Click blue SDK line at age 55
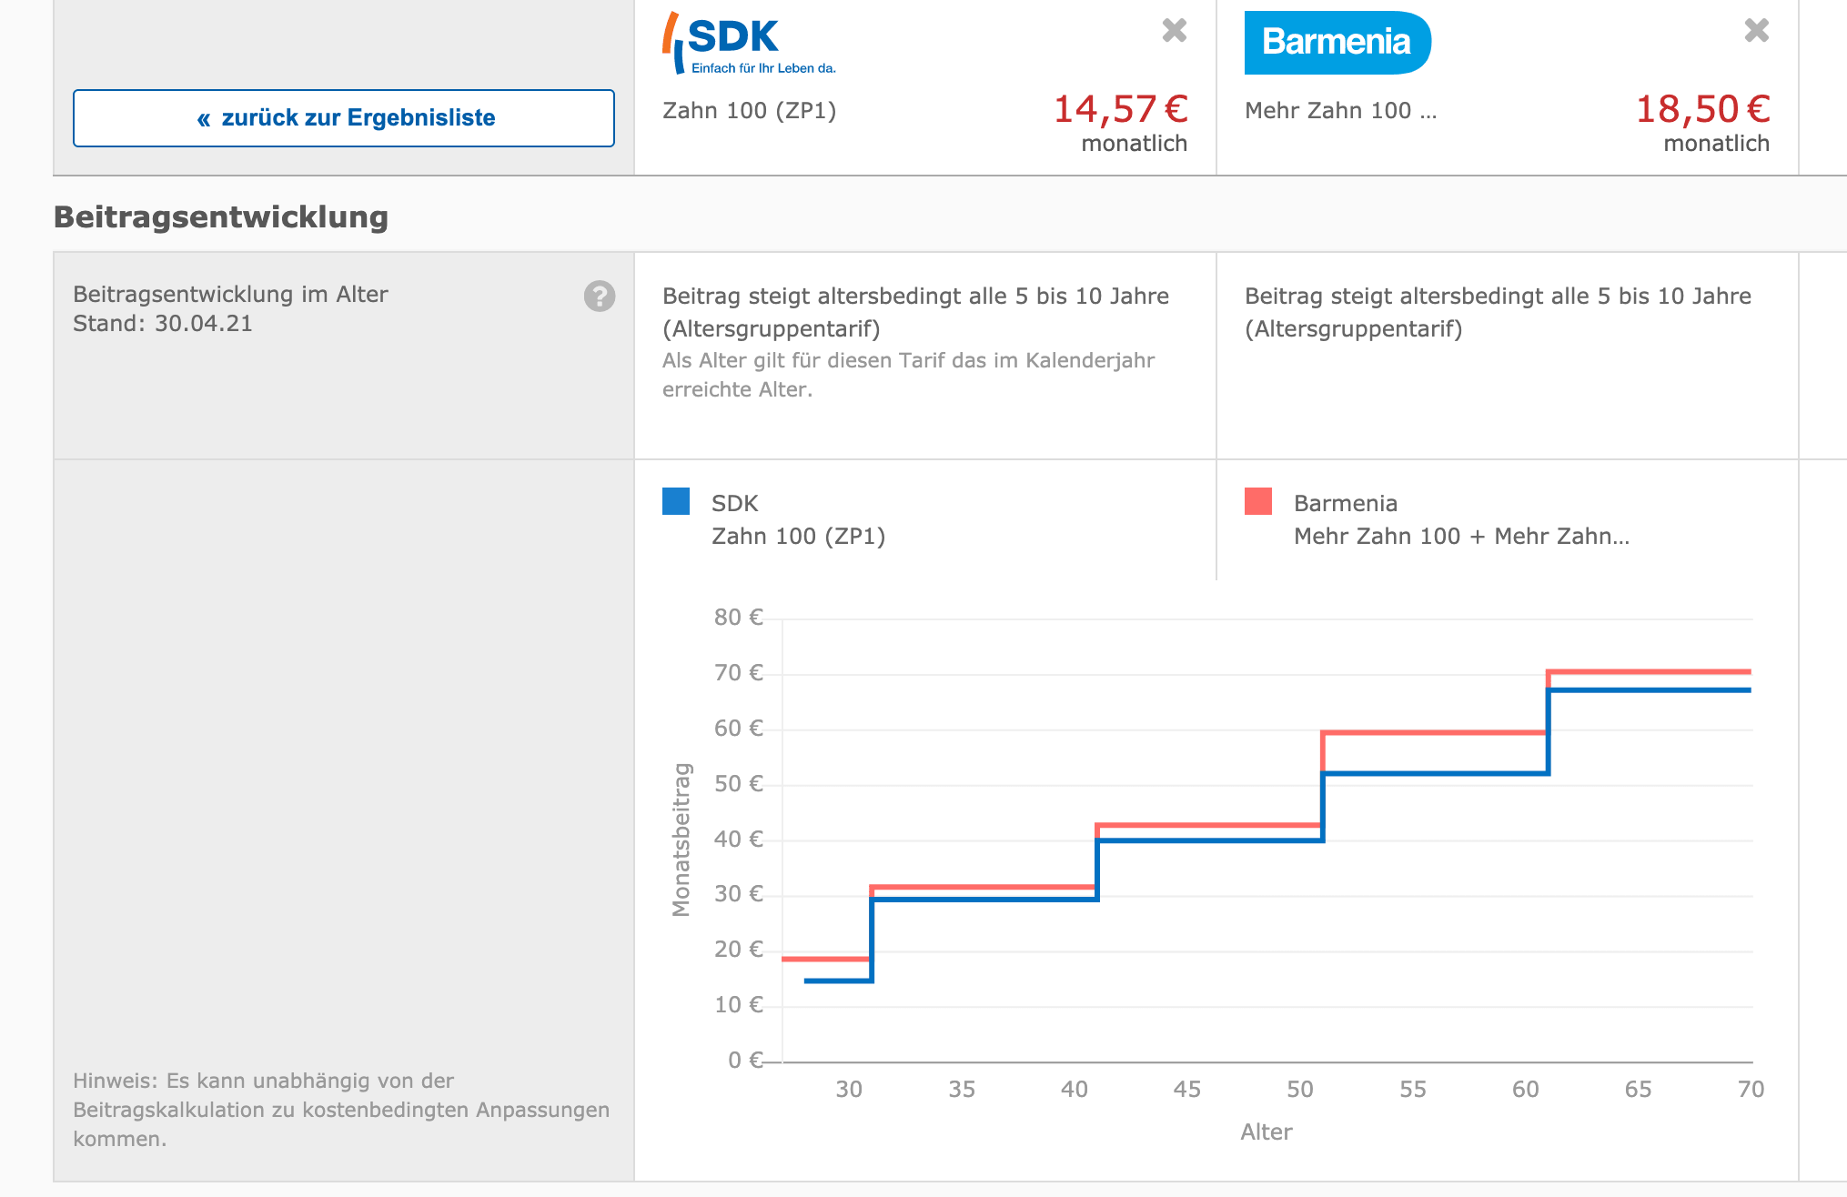This screenshot has height=1197, width=1847. 1413,773
